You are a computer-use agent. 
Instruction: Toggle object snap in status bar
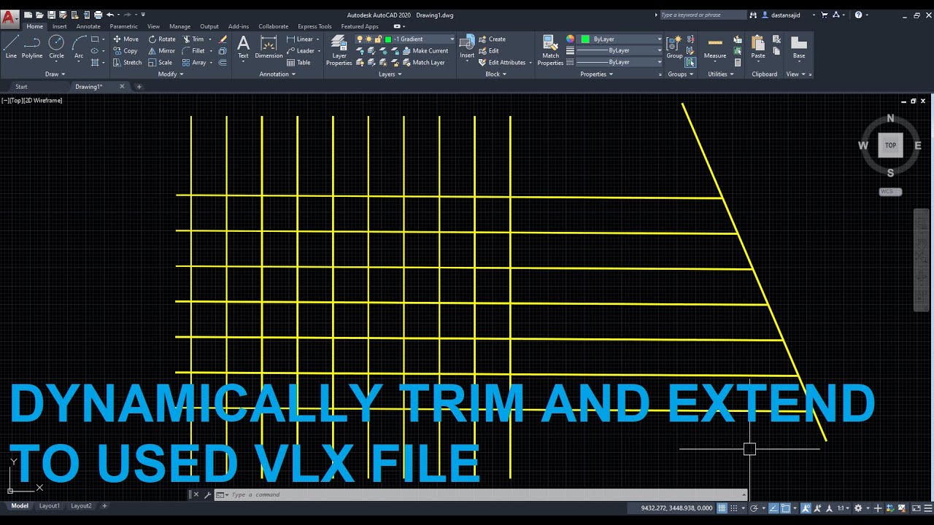[x=785, y=507]
